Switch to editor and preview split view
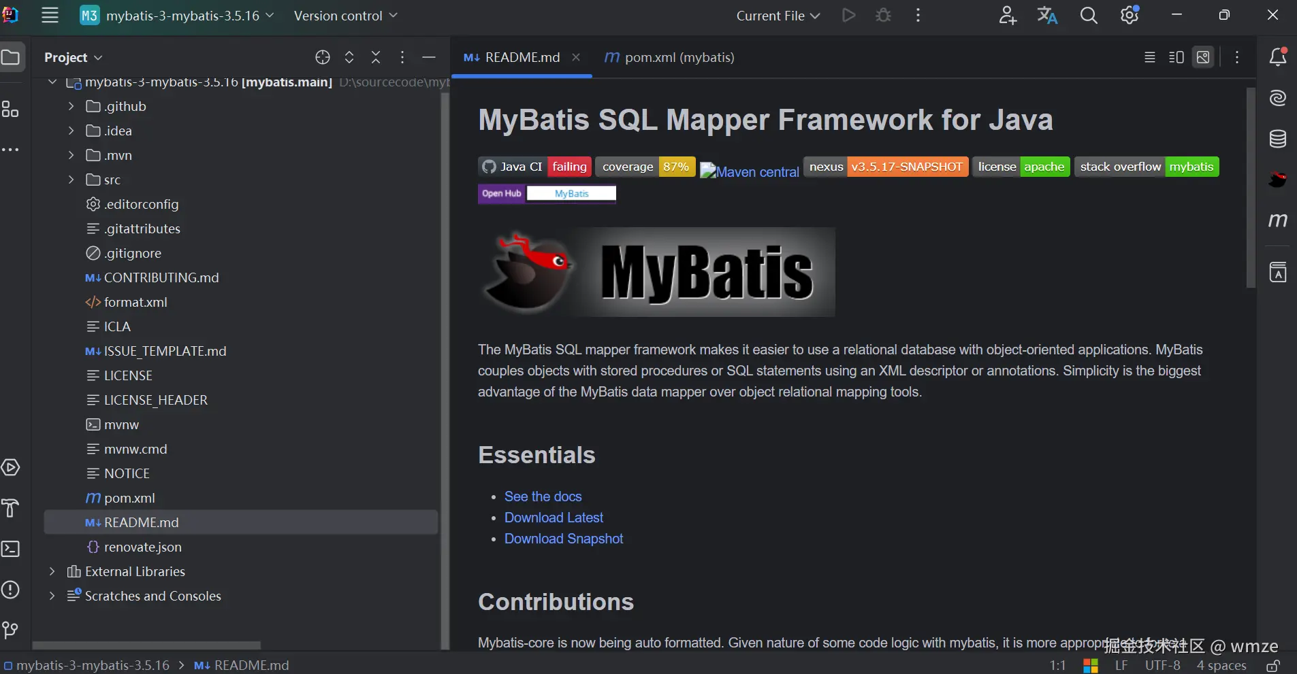 pos(1176,58)
